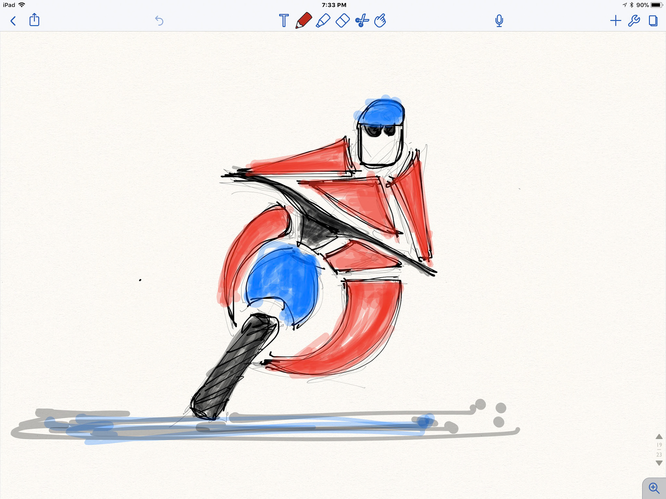Tap the blue helmet in the drawing
This screenshot has width=666, height=499.
point(382,112)
